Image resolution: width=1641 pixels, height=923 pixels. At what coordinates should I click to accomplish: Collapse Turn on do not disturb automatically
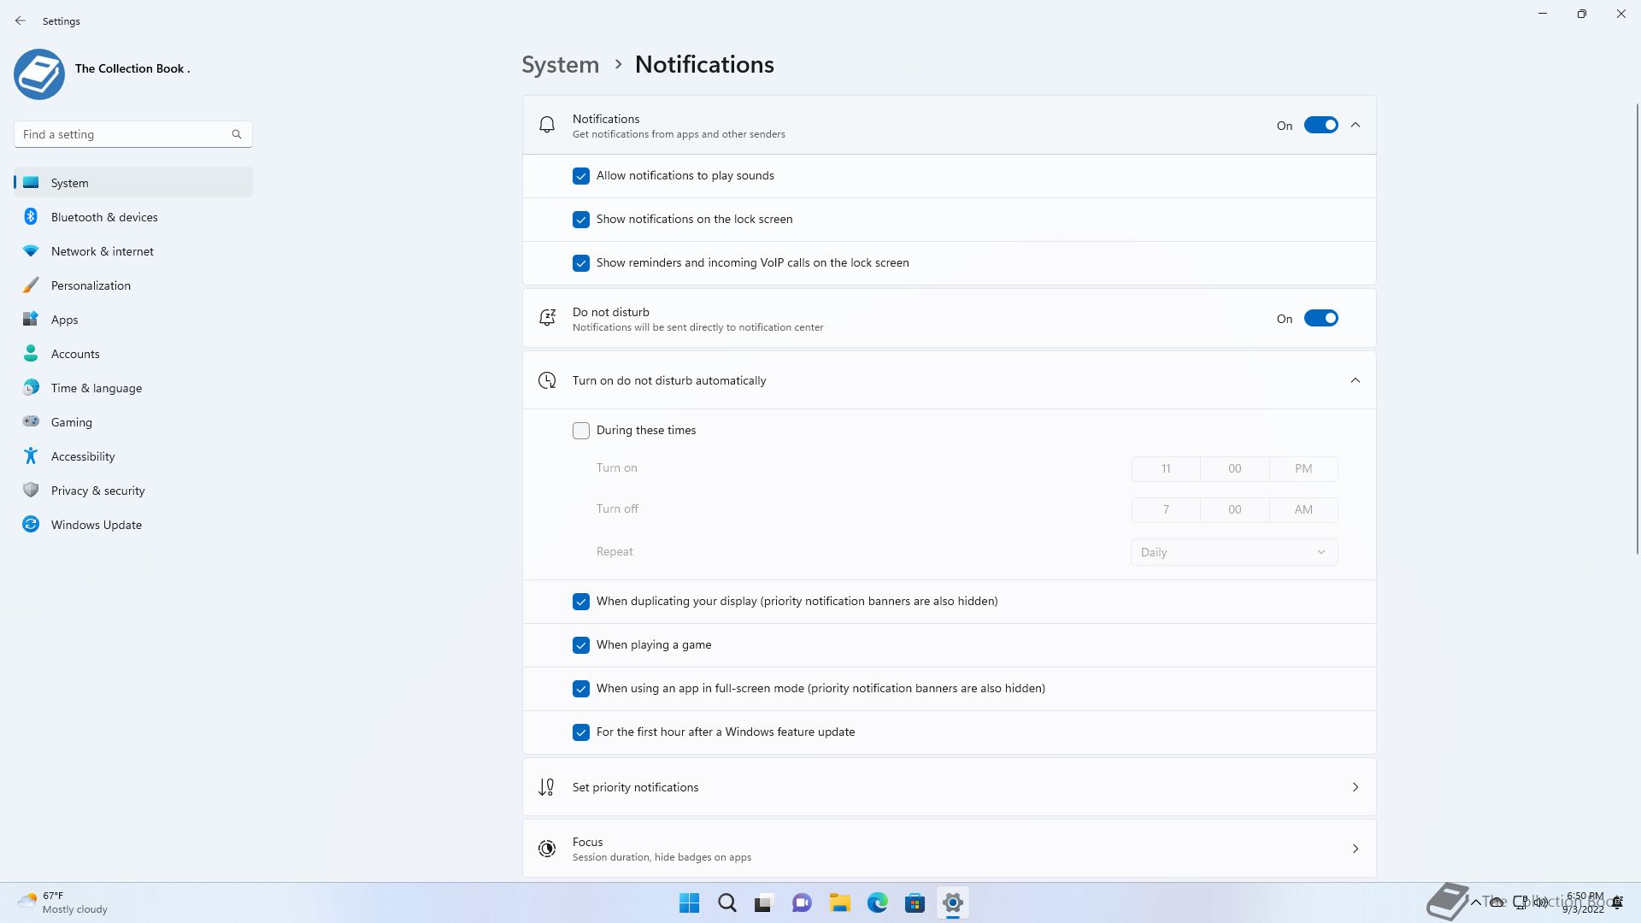[x=1356, y=380]
